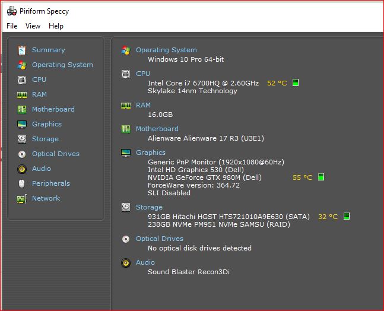This screenshot has width=384, height=311.
Task: Click the hard drive 32 °C temperature reading
Action: [328, 217]
